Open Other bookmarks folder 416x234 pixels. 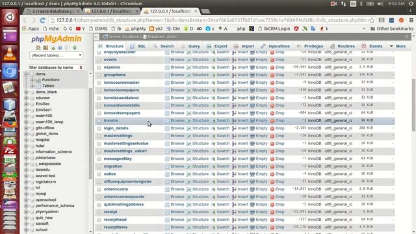click(x=392, y=29)
